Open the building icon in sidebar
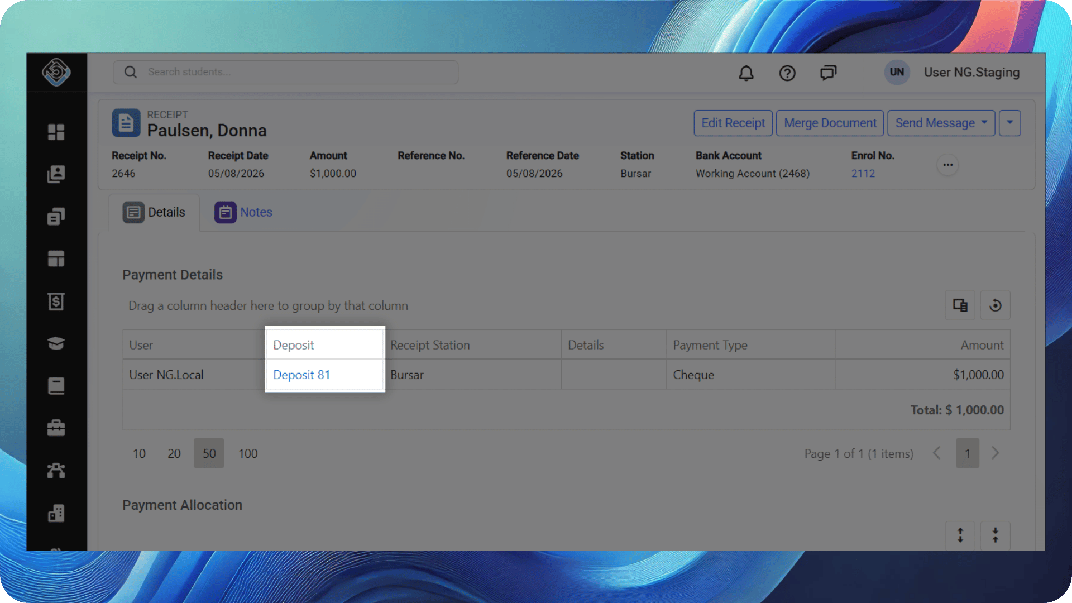The height and width of the screenshot is (603, 1072). coord(56,513)
